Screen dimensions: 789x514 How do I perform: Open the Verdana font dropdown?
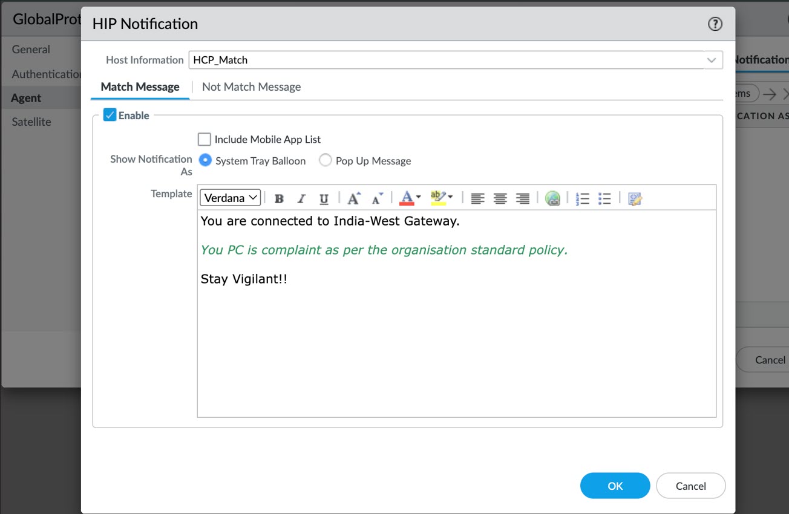tap(230, 198)
